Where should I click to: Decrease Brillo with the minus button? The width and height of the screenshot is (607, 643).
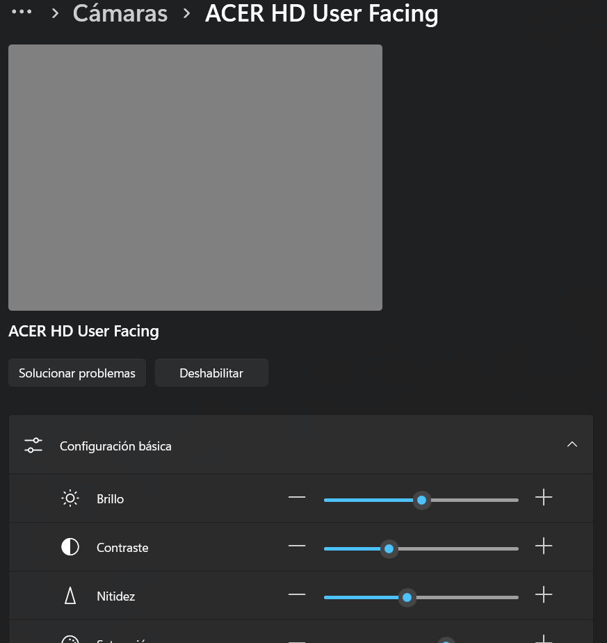coord(297,498)
